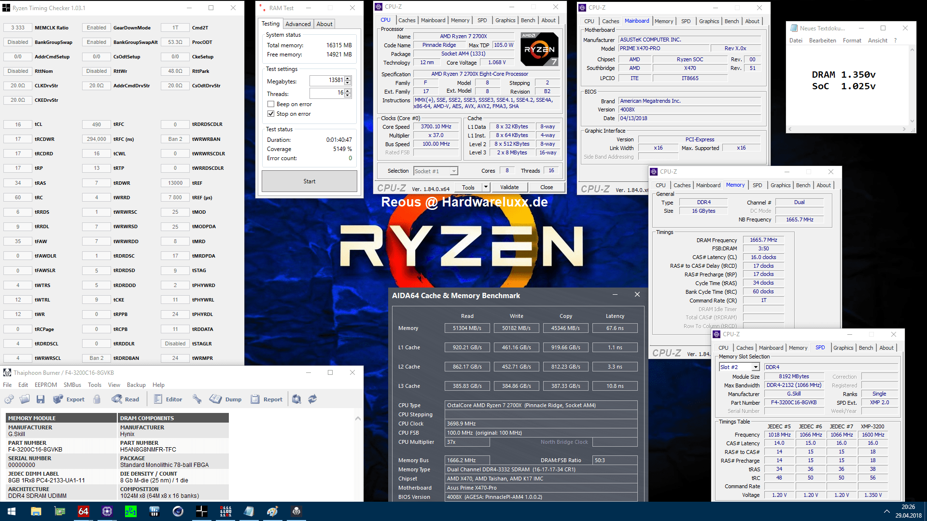The image size is (927, 521).
Task: Click the Cinema 4D sphere taskbar icon
Action: pos(178,511)
